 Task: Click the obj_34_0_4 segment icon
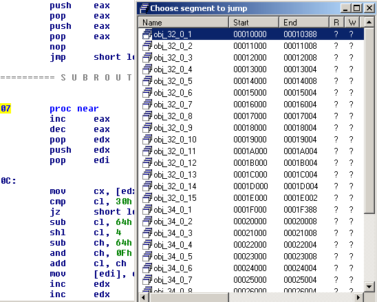[147, 245]
